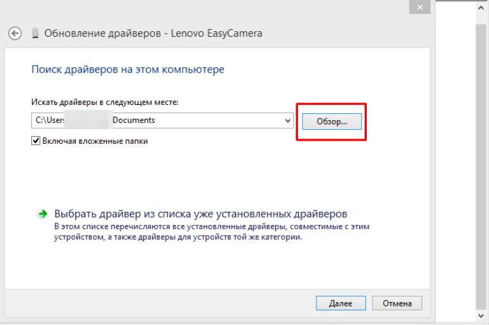489x325 pixels.
Task: Click the description text about совместимые драйверы
Action: pos(211,232)
